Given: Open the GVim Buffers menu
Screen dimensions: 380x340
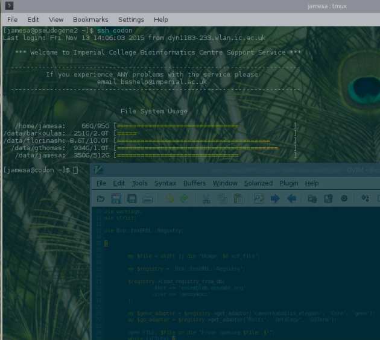Looking at the screenshot, I should (x=194, y=183).
